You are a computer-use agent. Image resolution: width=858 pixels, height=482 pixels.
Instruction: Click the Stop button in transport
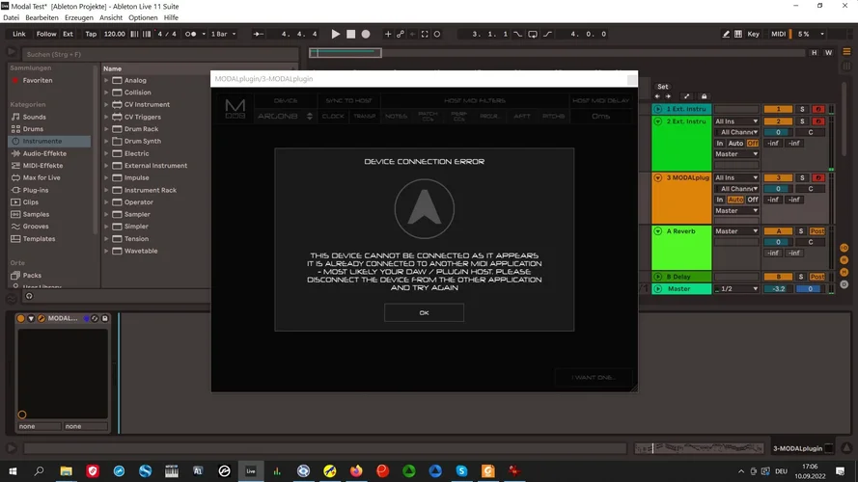point(350,34)
